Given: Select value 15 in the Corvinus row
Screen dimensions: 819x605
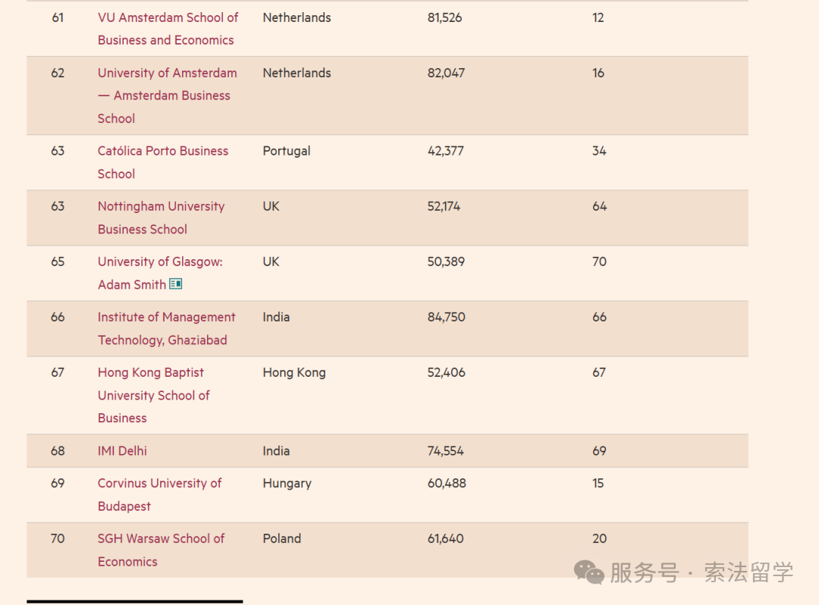Looking at the screenshot, I should tap(598, 484).
